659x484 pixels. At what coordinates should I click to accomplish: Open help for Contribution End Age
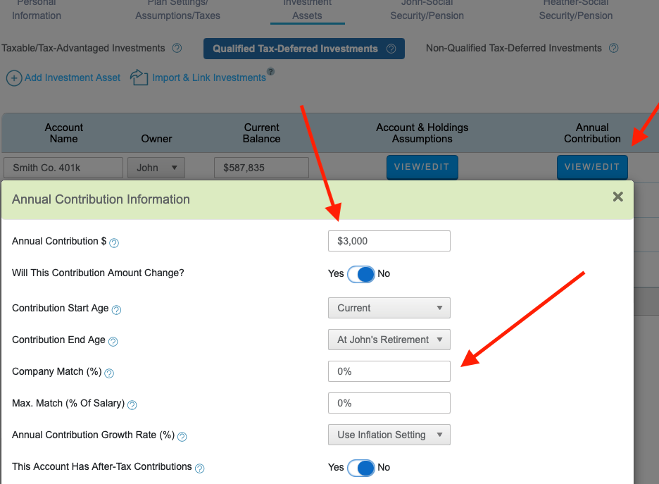[x=113, y=340]
